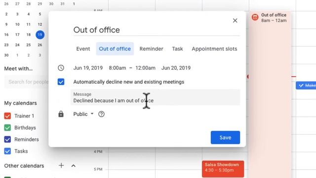Click the out of office icon in calendar grid
This screenshot has width=316, height=178.
click(x=255, y=17)
